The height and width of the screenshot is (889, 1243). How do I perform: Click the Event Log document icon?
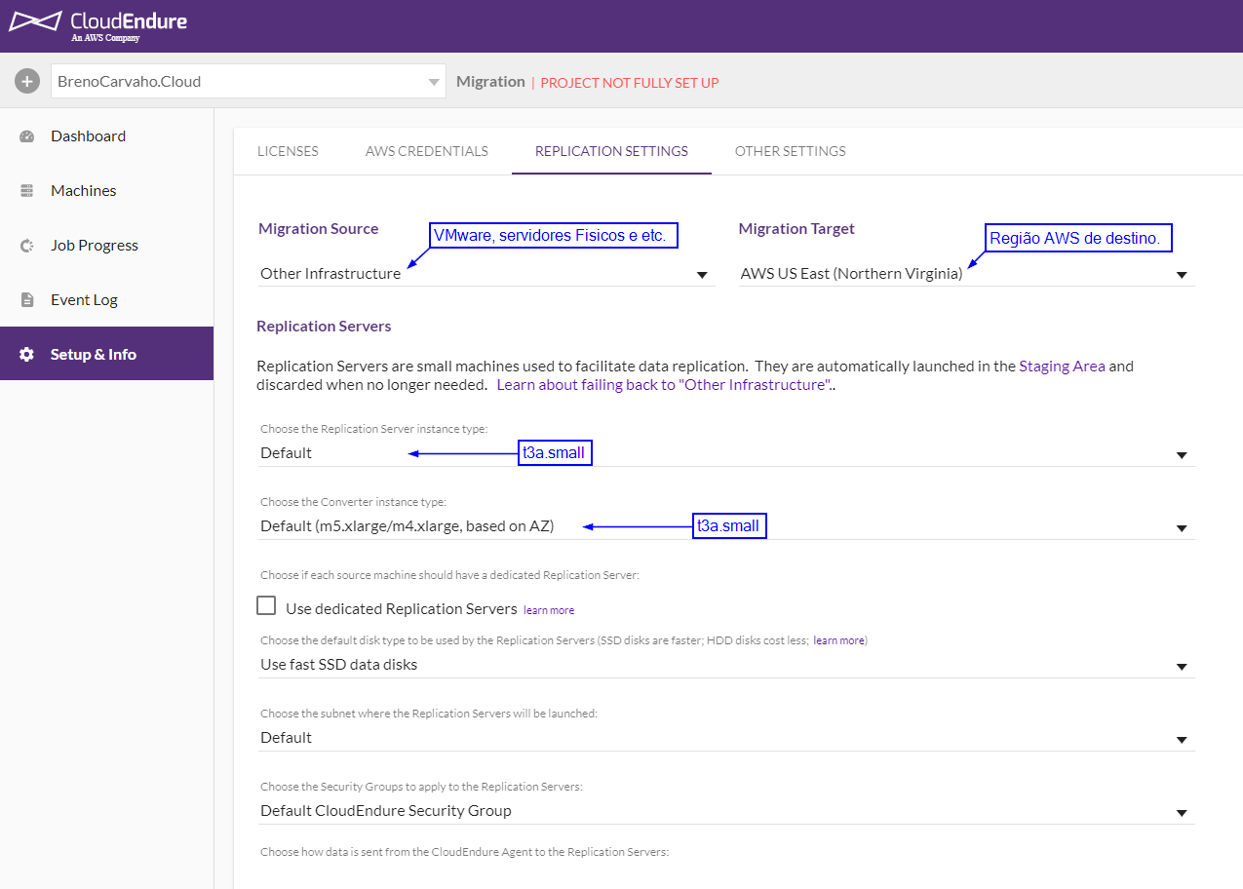27,300
